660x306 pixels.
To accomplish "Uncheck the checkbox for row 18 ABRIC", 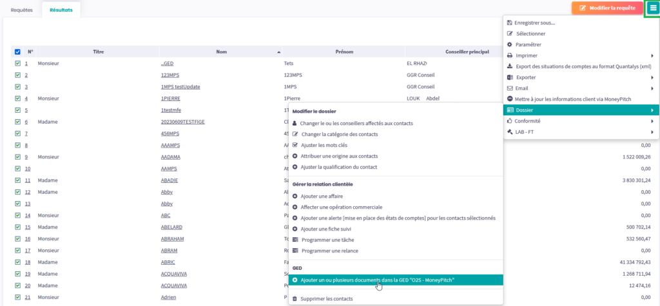I will (17, 262).
